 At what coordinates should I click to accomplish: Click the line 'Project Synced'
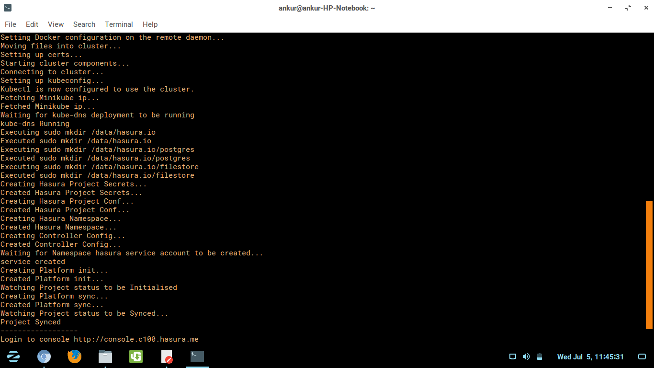click(31, 322)
